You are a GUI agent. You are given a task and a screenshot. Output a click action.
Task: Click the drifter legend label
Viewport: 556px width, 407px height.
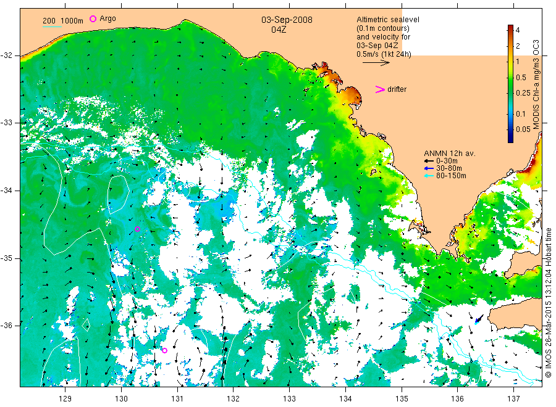tap(397, 89)
